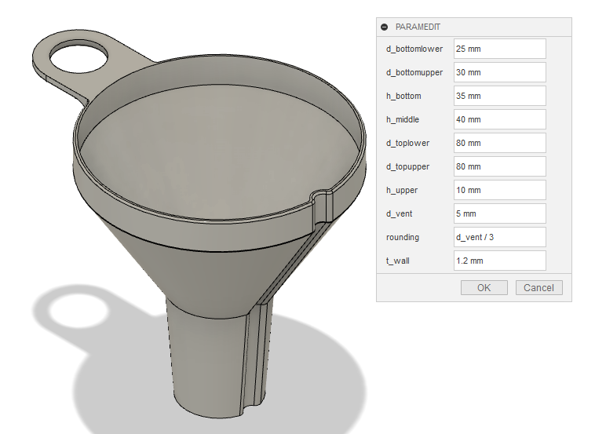Click the d_vent label
This screenshot has height=434, width=606.
399,214
